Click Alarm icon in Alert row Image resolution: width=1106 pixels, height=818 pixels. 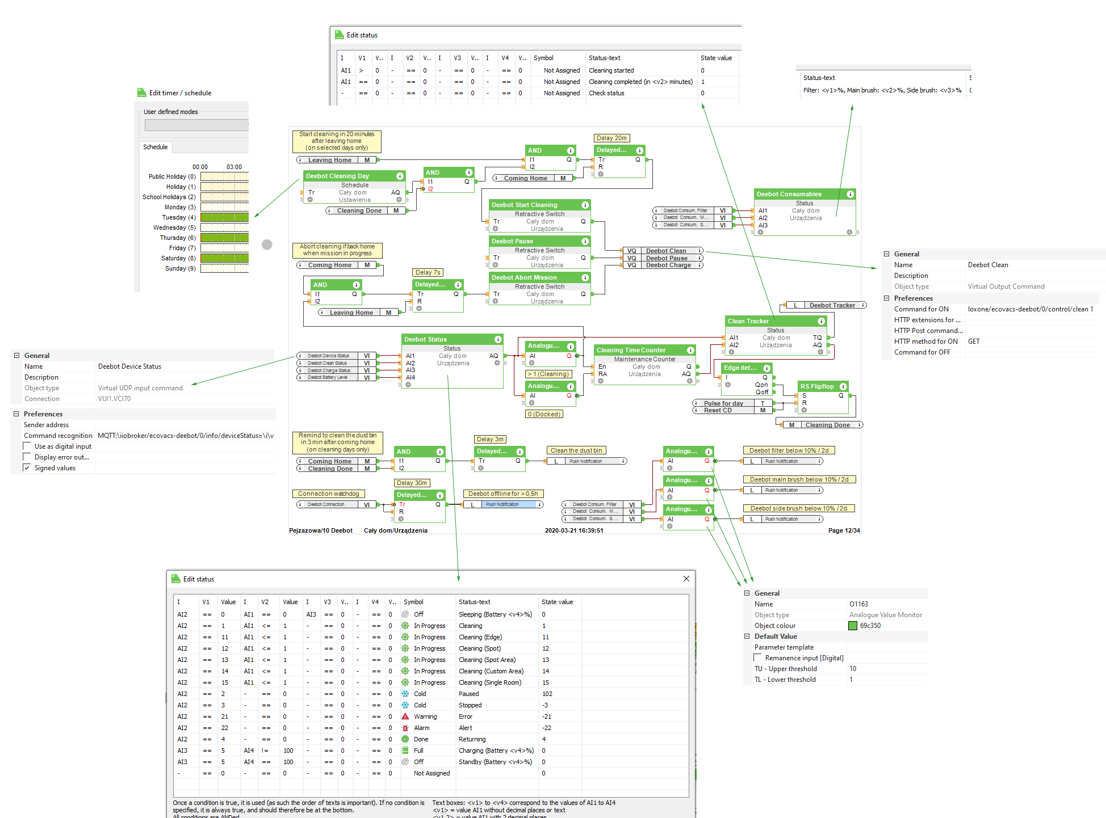[405, 728]
